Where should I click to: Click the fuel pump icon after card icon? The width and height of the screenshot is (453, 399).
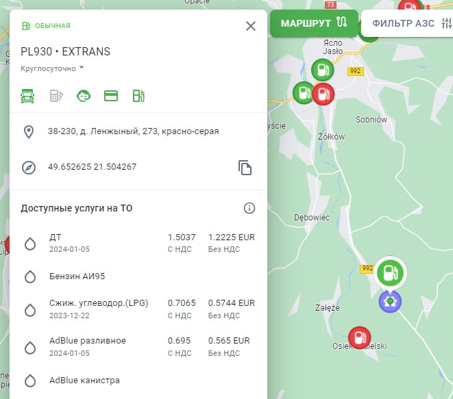pyautogui.click(x=138, y=96)
